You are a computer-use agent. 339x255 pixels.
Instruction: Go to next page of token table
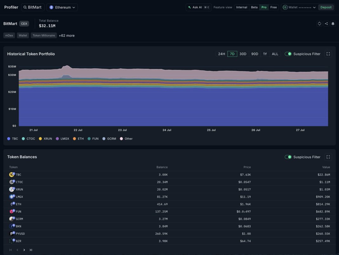coord(24,250)
